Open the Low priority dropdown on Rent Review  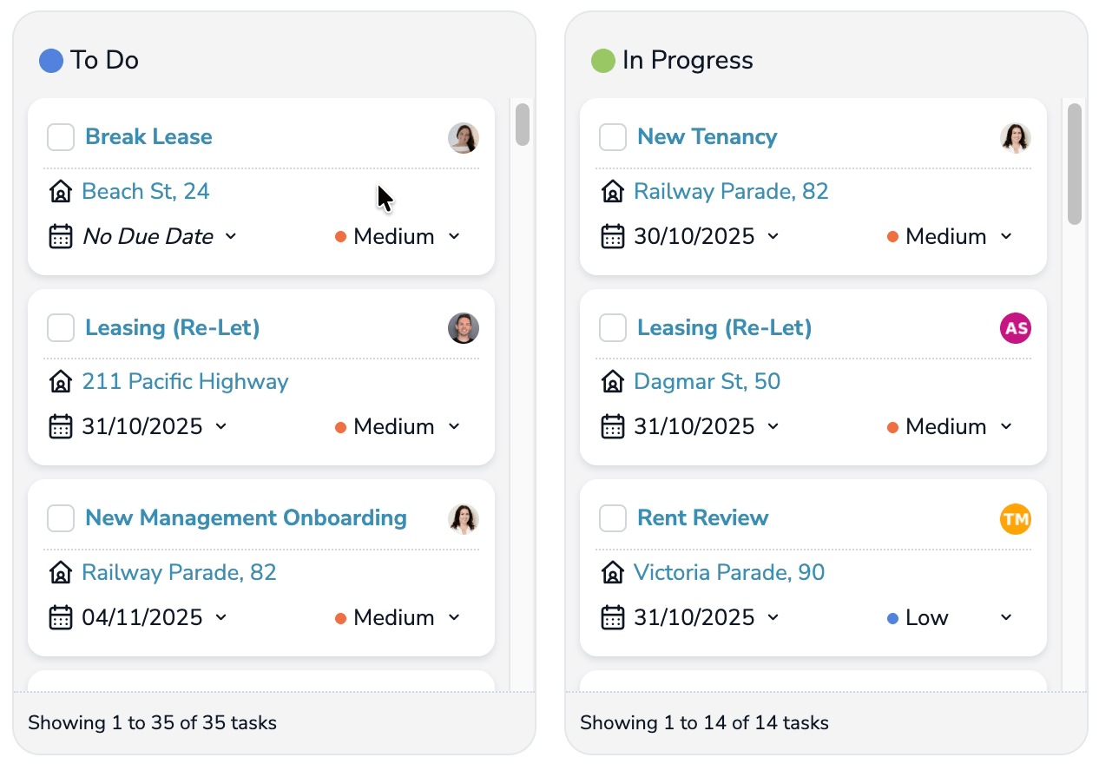point(946,617)
